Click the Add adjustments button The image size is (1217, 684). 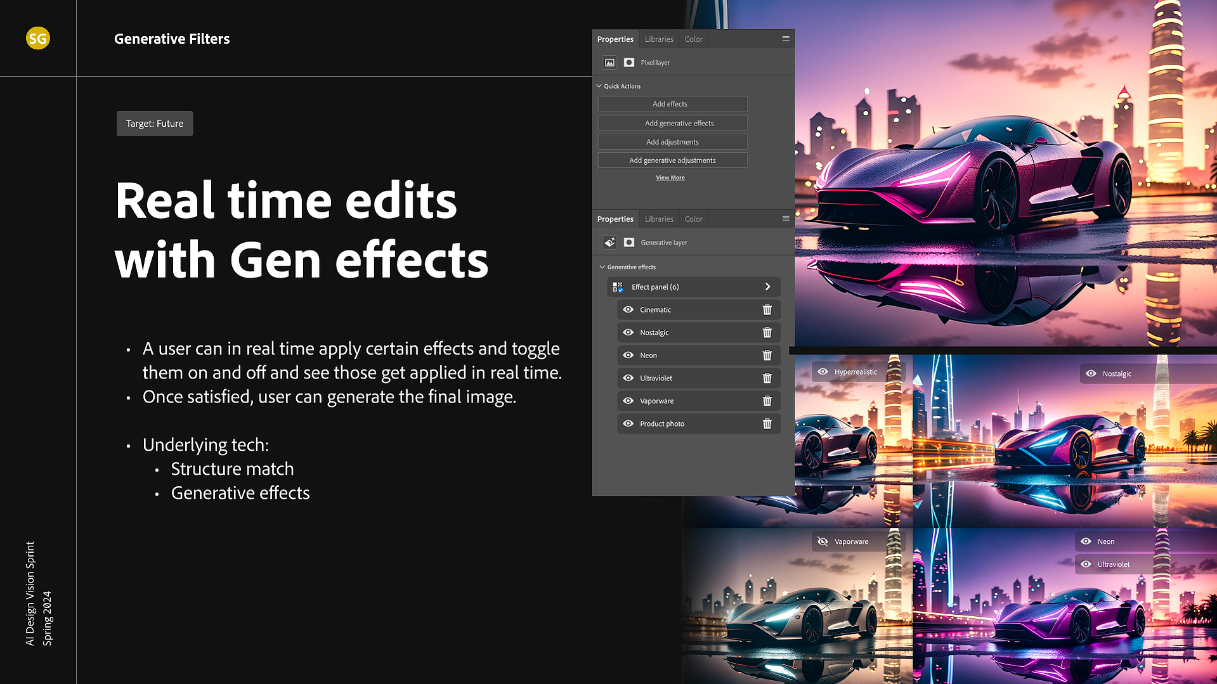(x=672, y=142)
